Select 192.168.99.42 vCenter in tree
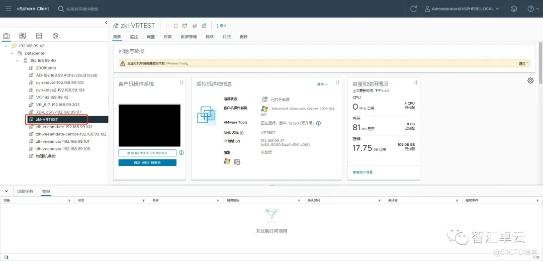 [32, 46]
